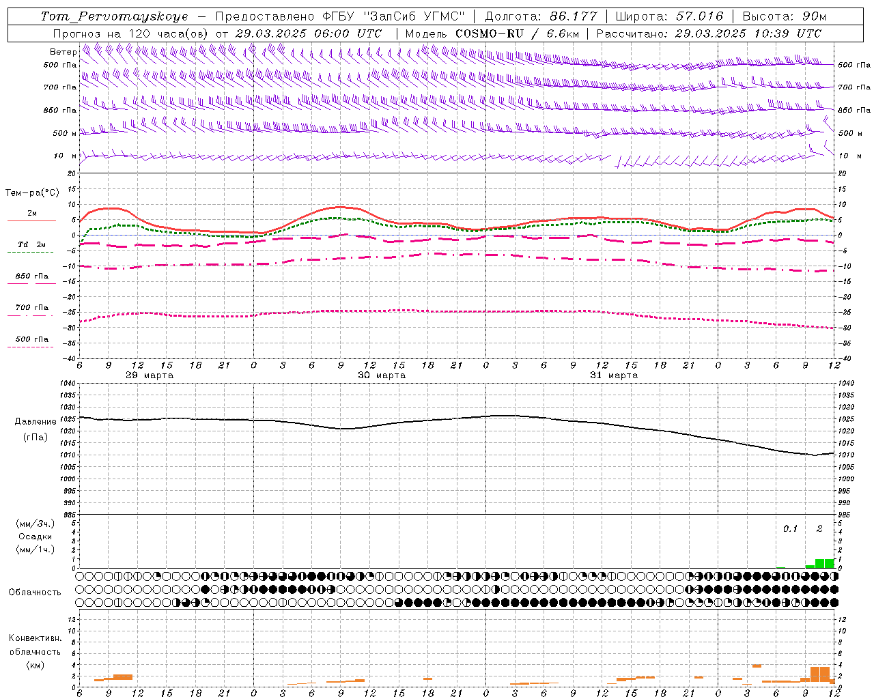The height and width of the screenshot is (699, 874).
Task: Click the Рассчитано: 29.03.2025 10:39 UTC timestamp
Action: coord(709,33)
